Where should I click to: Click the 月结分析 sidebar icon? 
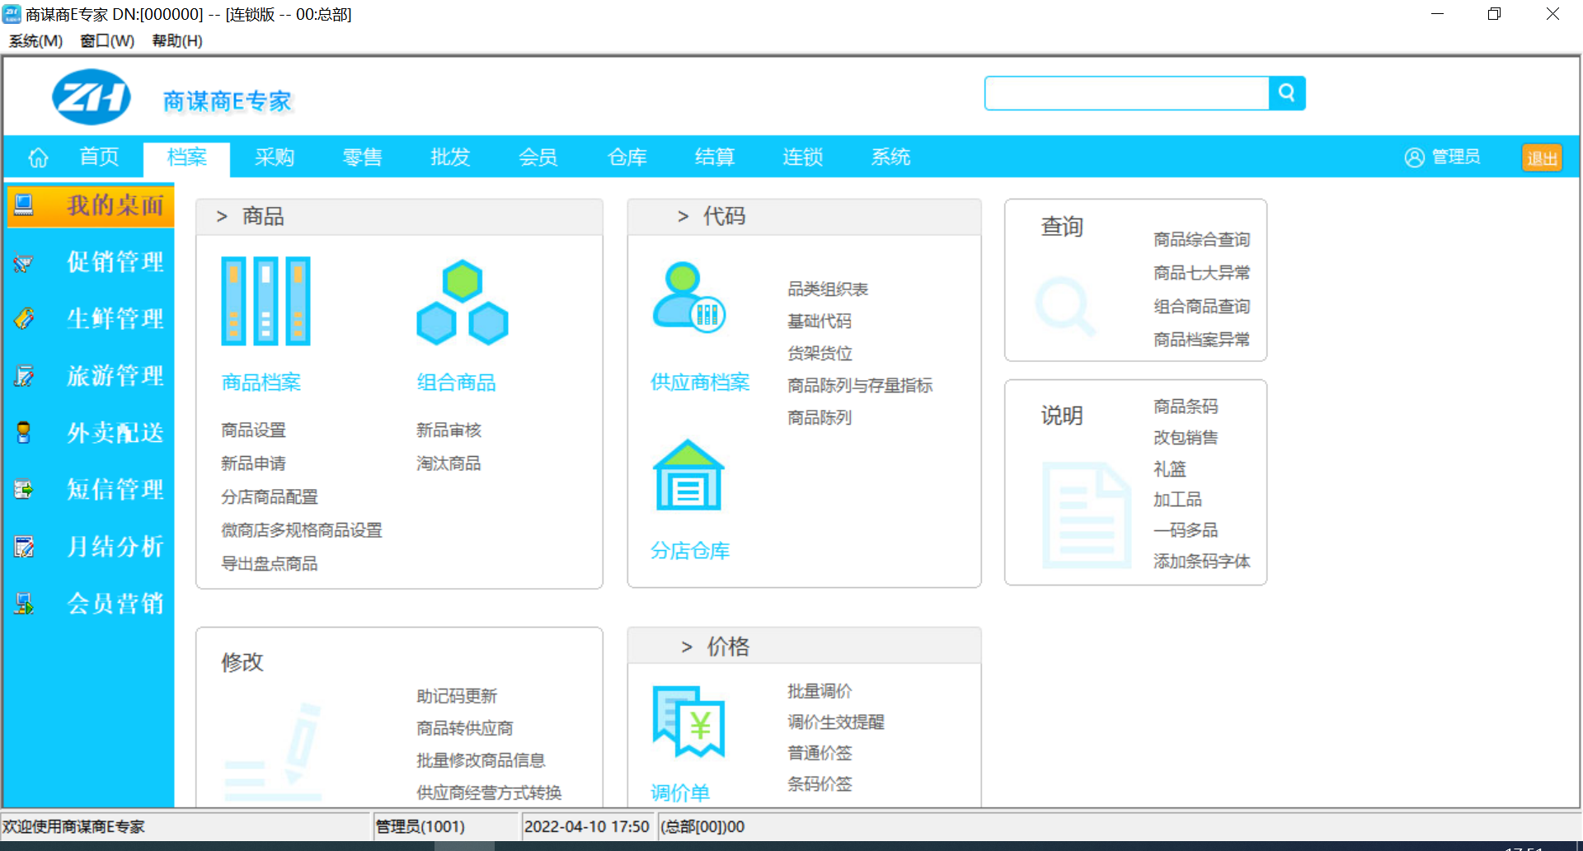(x=24, y=547)
